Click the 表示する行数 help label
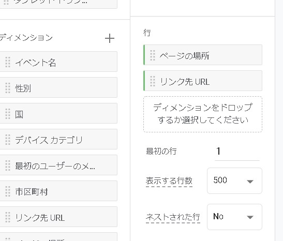 169,181
